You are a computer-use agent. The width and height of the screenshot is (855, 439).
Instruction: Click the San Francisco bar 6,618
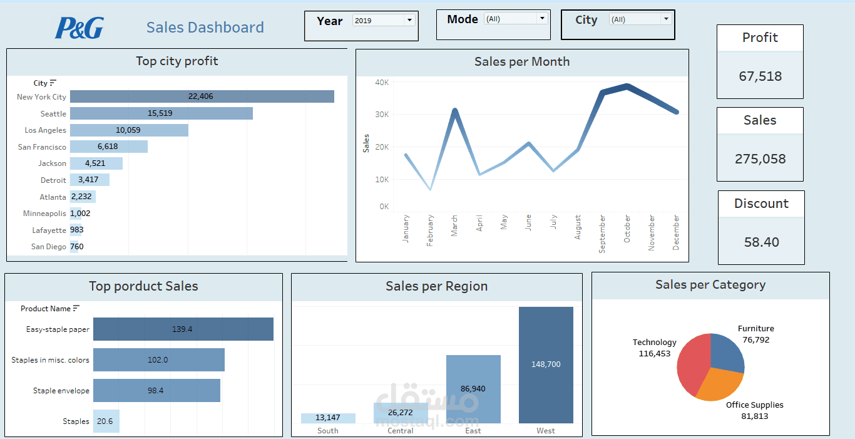coord(109,147)
